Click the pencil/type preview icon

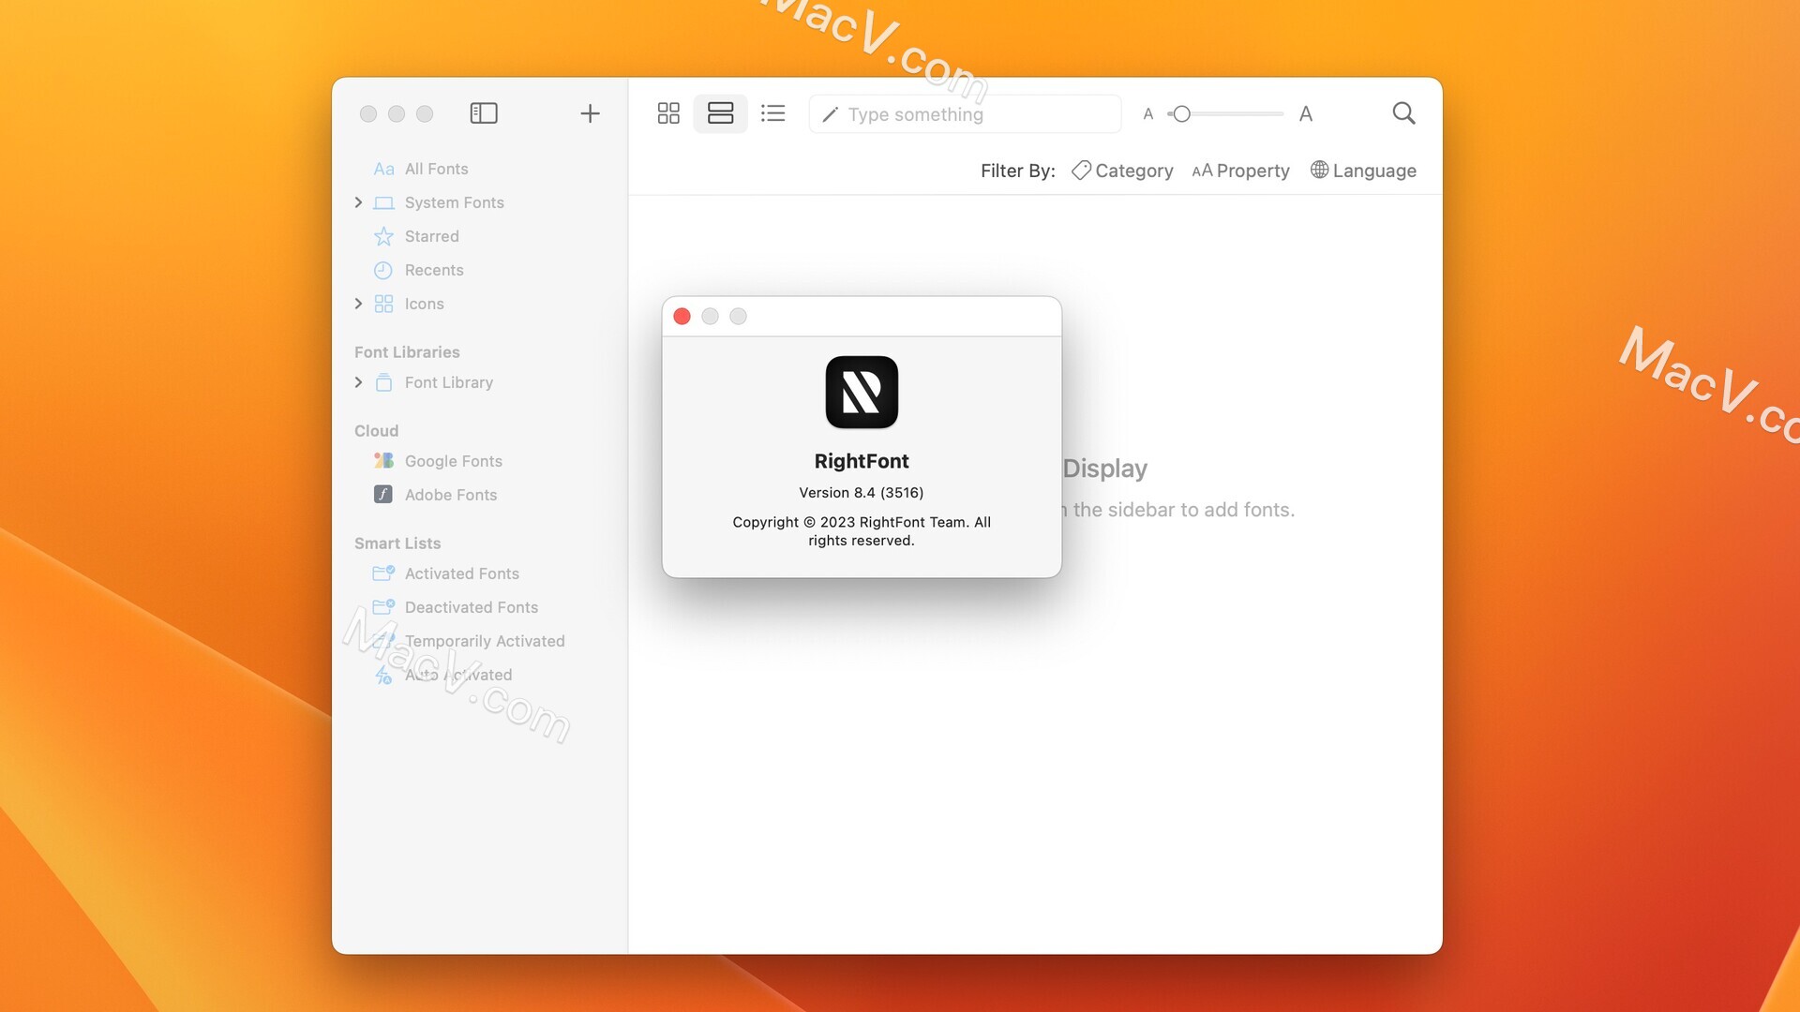[829, 113]
